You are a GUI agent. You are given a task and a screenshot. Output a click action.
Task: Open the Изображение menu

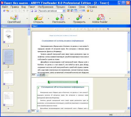pos(46,7)
